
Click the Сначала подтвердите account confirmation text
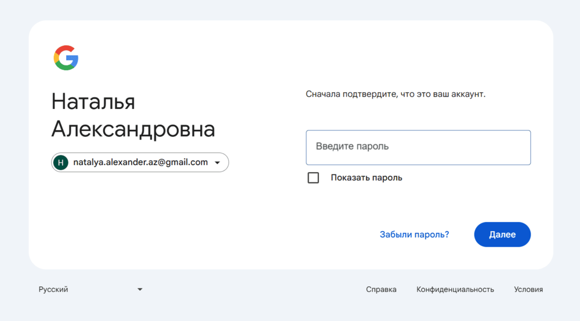click(396, 94)
